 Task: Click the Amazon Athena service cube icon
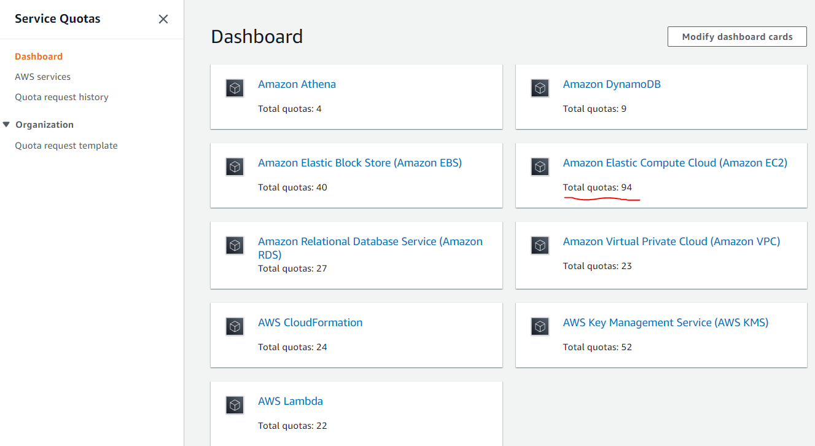tap(235, 88)
